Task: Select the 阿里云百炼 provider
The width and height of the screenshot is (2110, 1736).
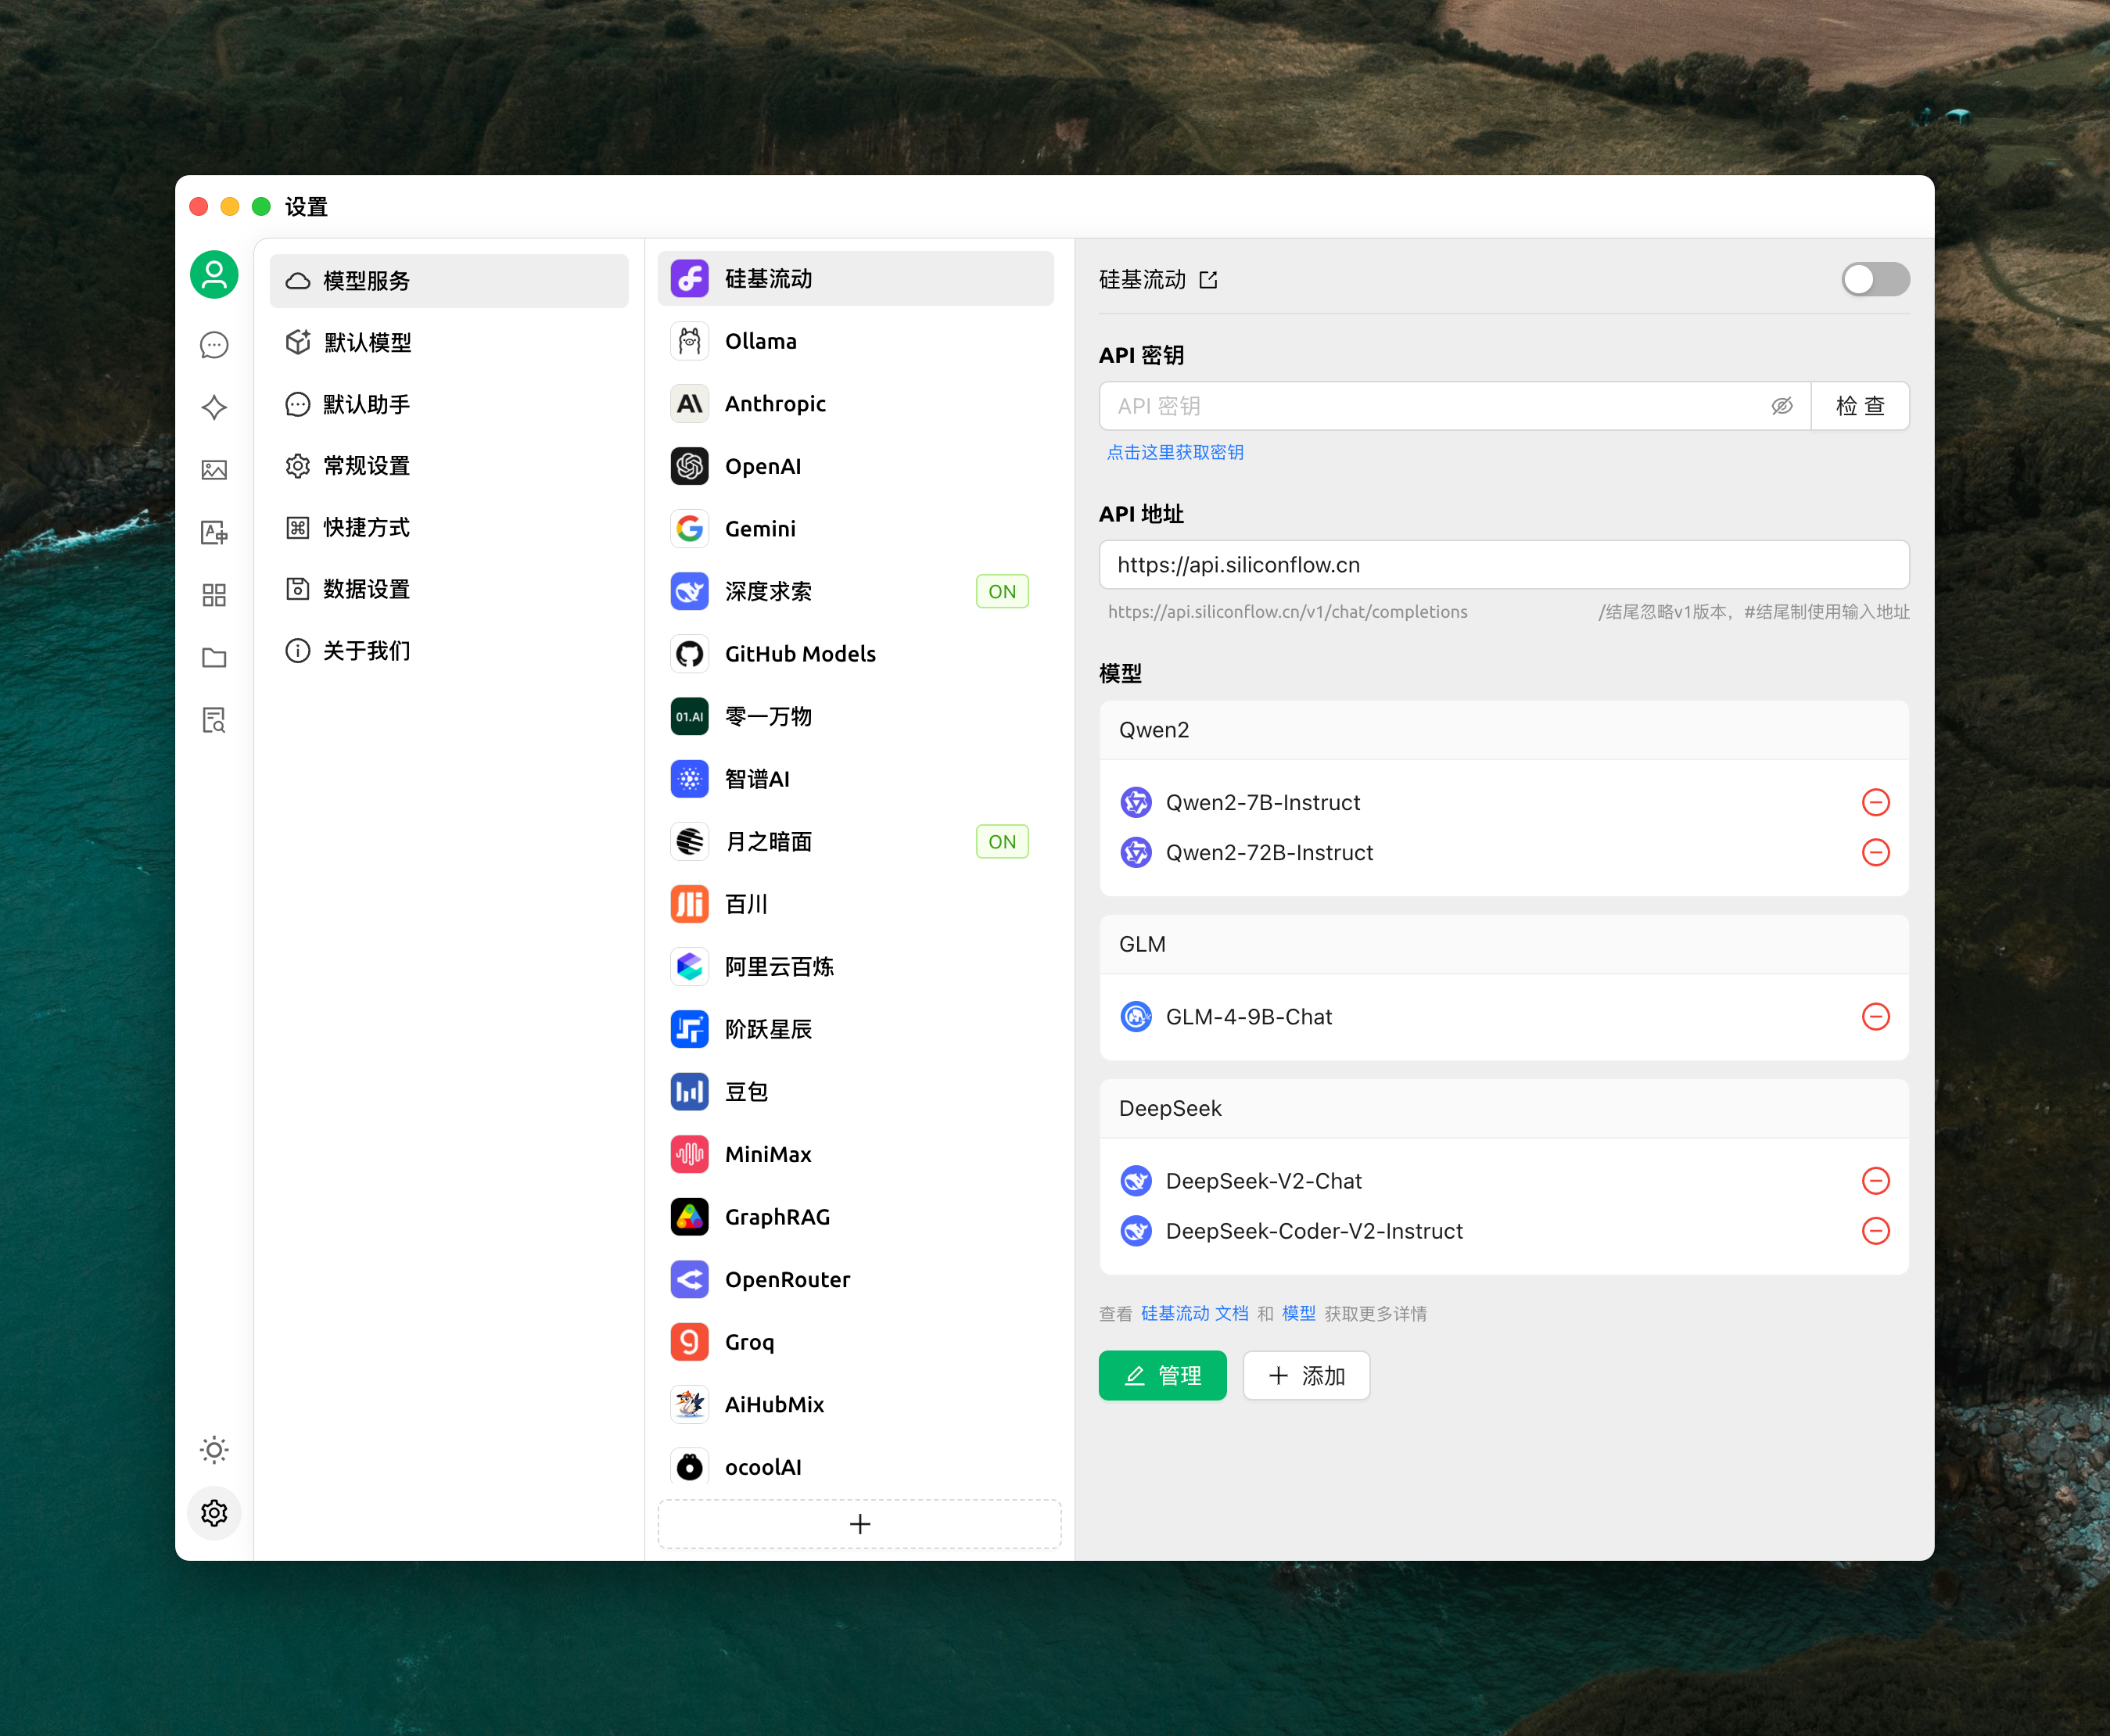Action: tap(855, 966)
